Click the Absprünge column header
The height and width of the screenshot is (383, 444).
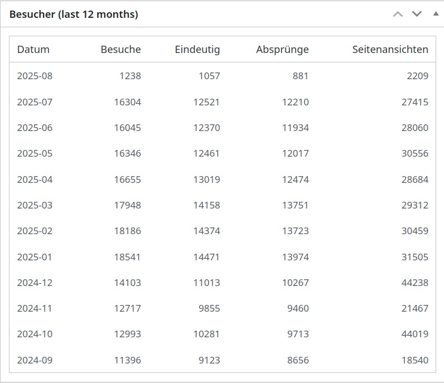(x=282, y=50)
